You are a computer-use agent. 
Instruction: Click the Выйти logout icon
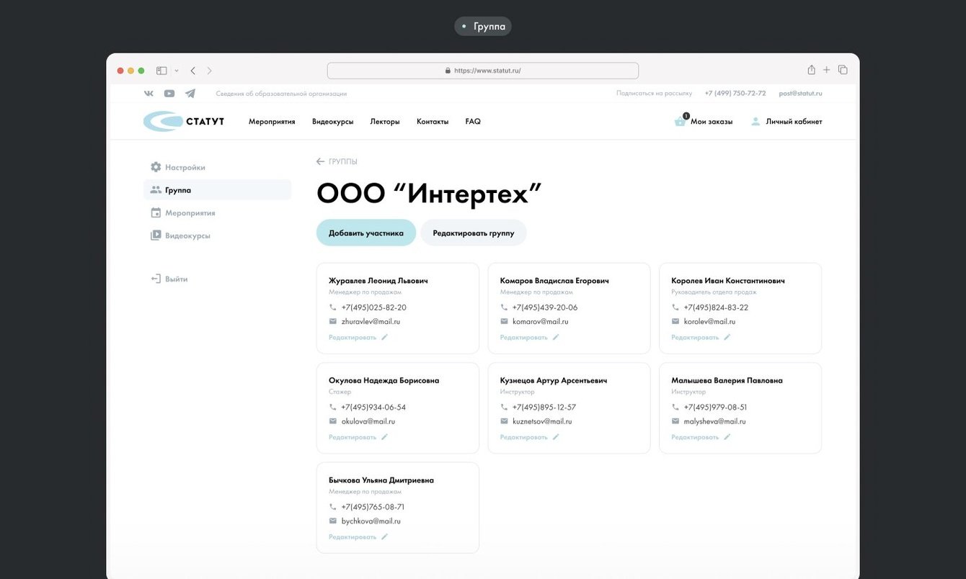pos(156,279)
